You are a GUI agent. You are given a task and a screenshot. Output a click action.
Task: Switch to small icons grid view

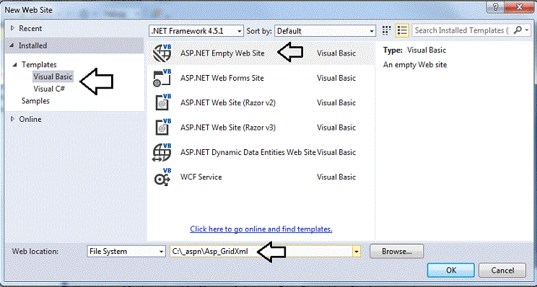pyautogui.click(x=386, y=30)
